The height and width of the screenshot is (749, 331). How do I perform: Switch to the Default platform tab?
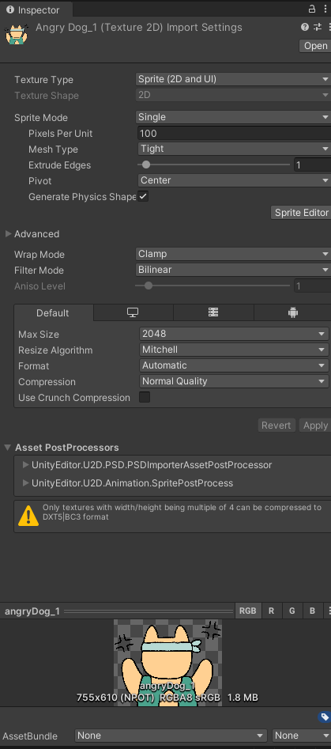(x=53, y=313)
